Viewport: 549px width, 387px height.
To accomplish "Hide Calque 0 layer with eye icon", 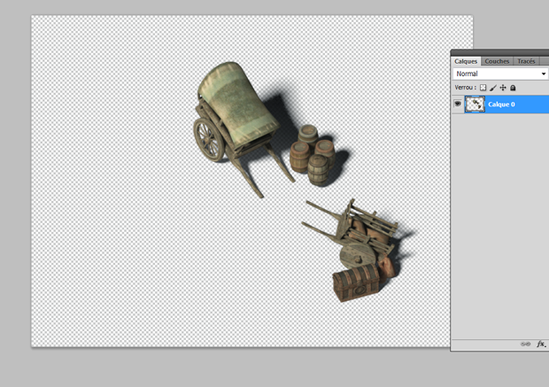I will coord(458,104).
